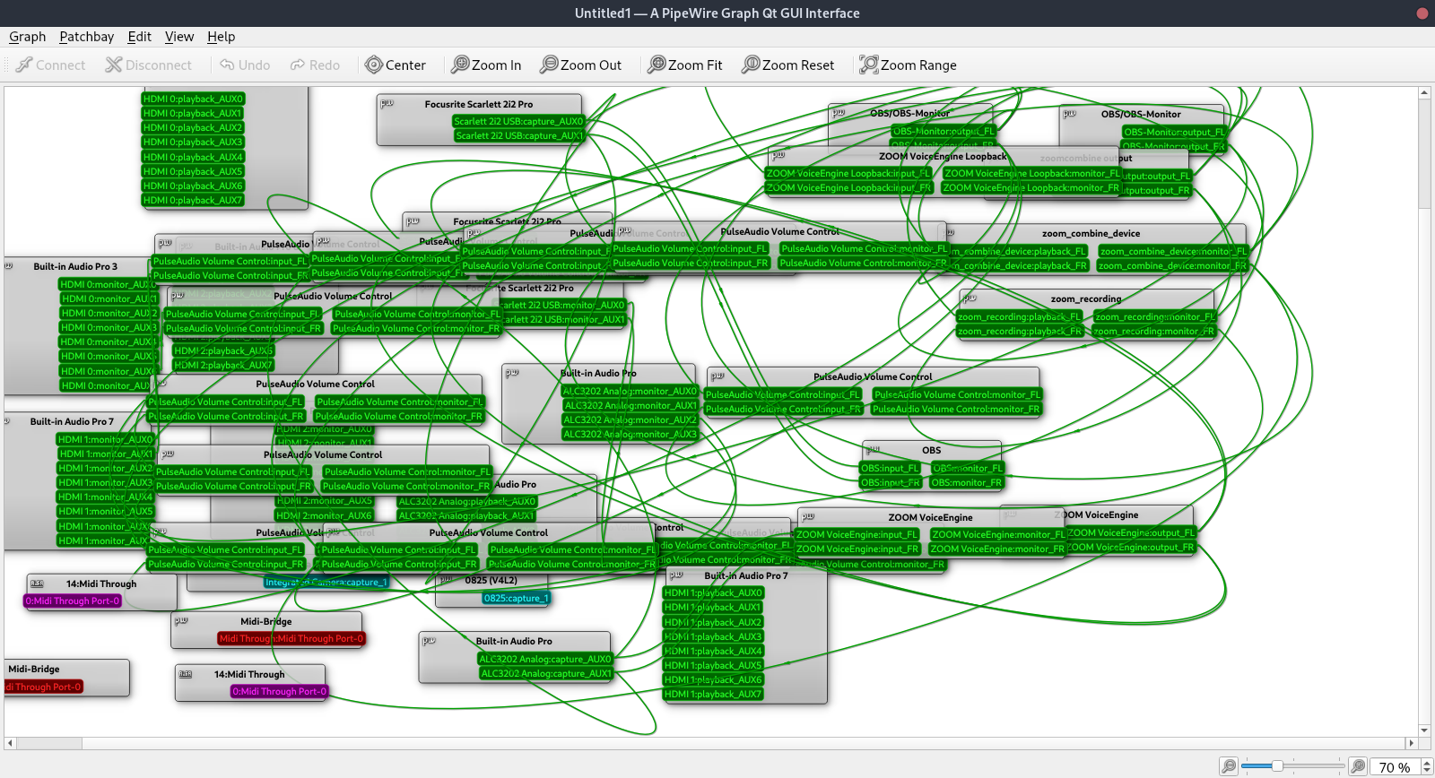This screenshot has width=1435, height=778.
Task: Click vertical scrollbar down arrow
Action: tap(1424, 730)
